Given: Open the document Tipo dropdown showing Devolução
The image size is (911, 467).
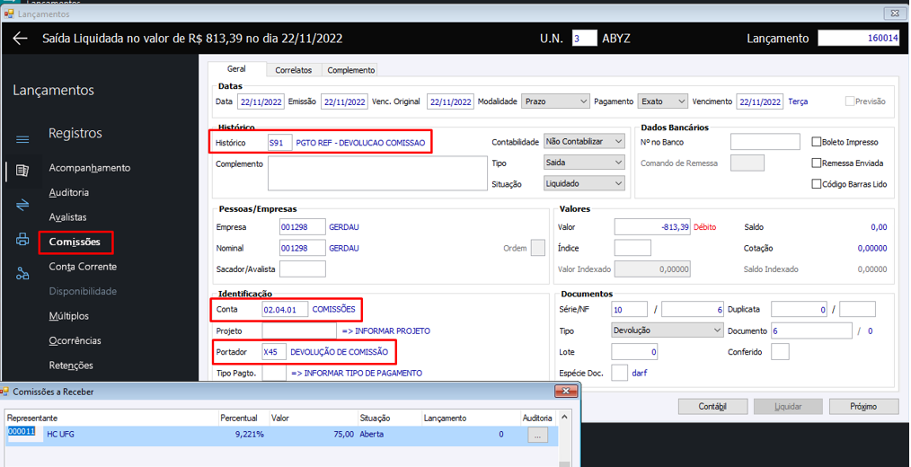Looking at the screenshot, I should point(667,330).
